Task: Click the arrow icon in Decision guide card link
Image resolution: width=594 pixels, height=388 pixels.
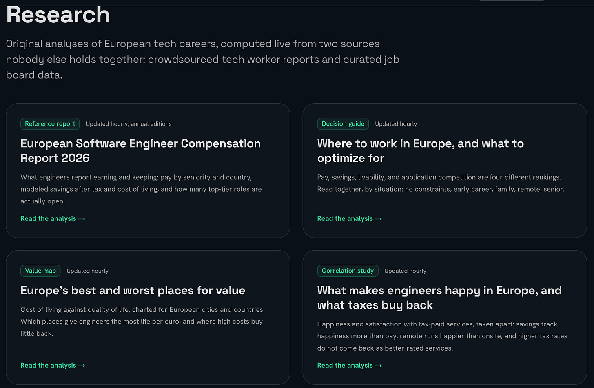Action: tap(379, 219)
